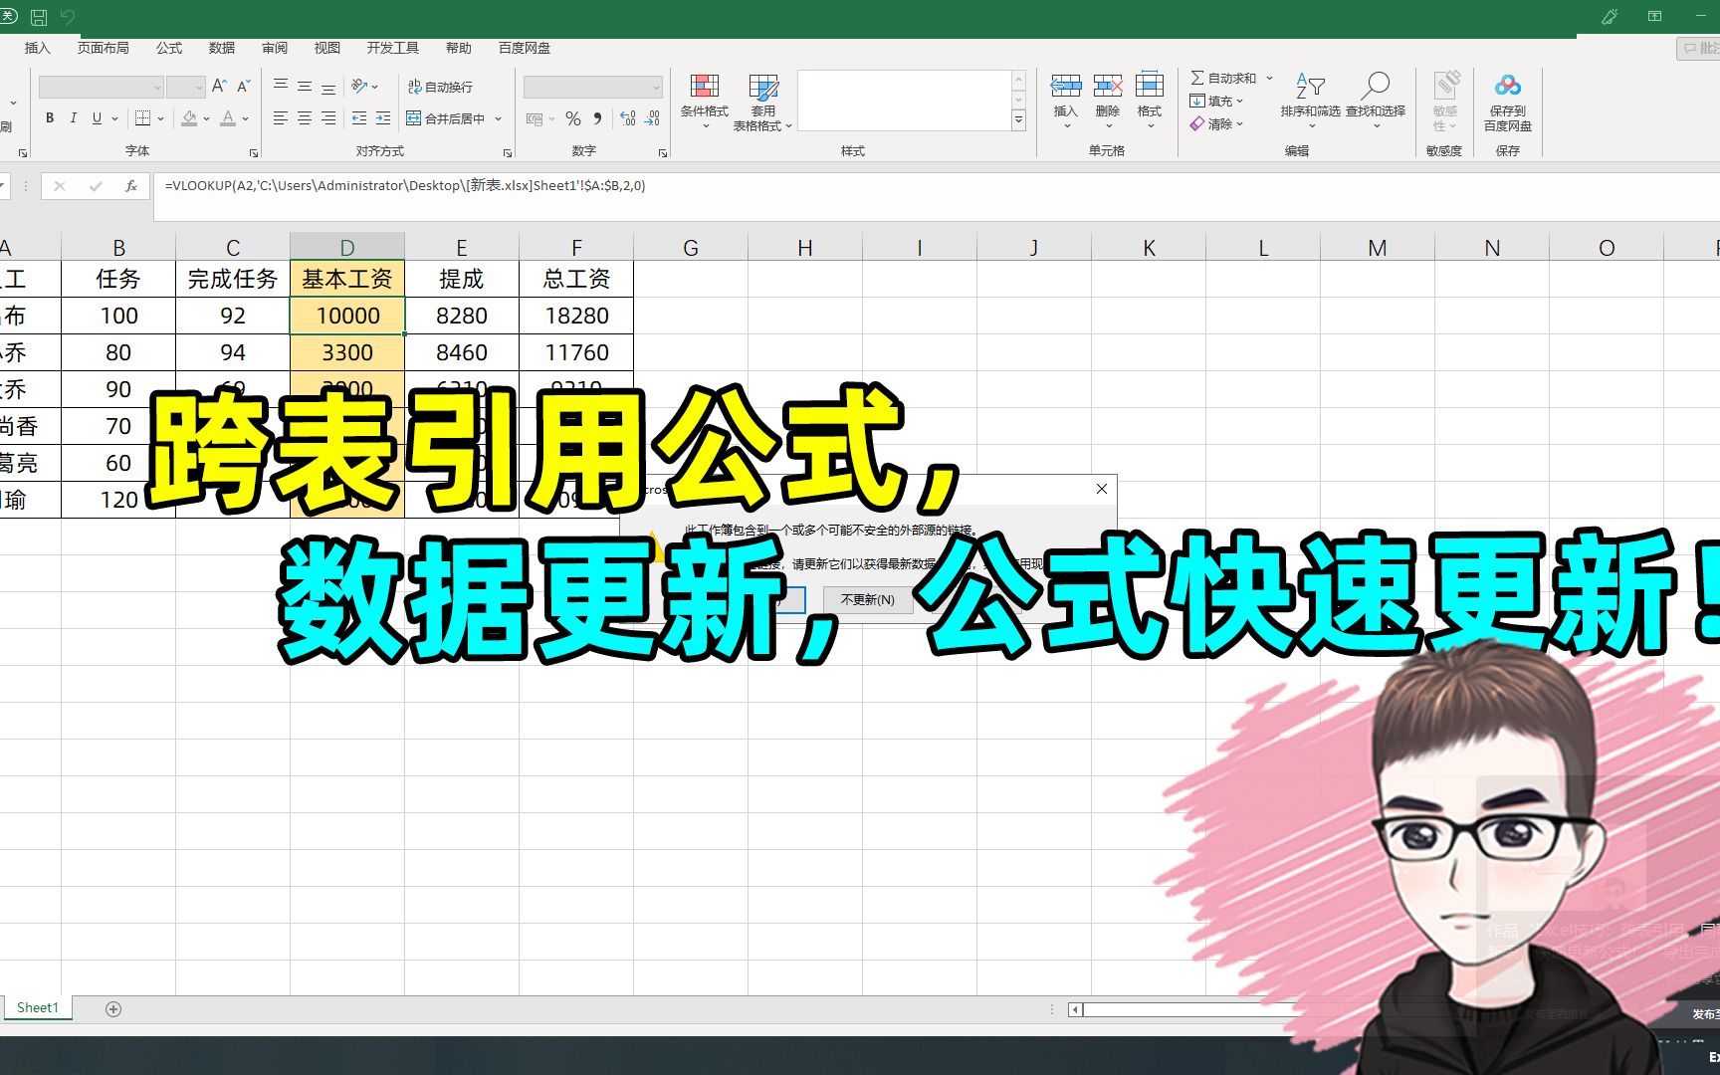Open 查找和选择 find and select
The image size is (1720, 1075).
[1376, 101]
